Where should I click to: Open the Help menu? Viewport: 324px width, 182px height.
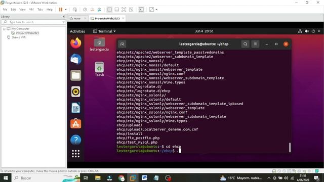pos(50,10)
